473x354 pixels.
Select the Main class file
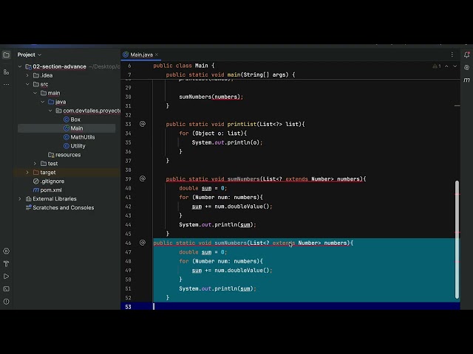coord(73,128)
